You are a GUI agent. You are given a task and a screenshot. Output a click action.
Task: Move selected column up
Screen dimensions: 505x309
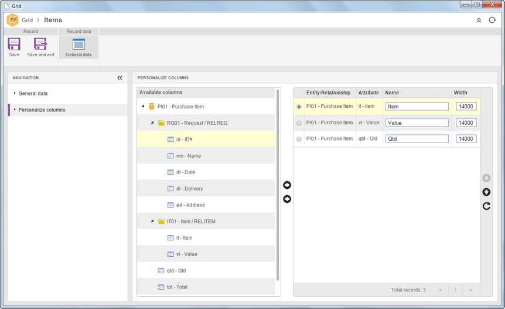point(486,178)
